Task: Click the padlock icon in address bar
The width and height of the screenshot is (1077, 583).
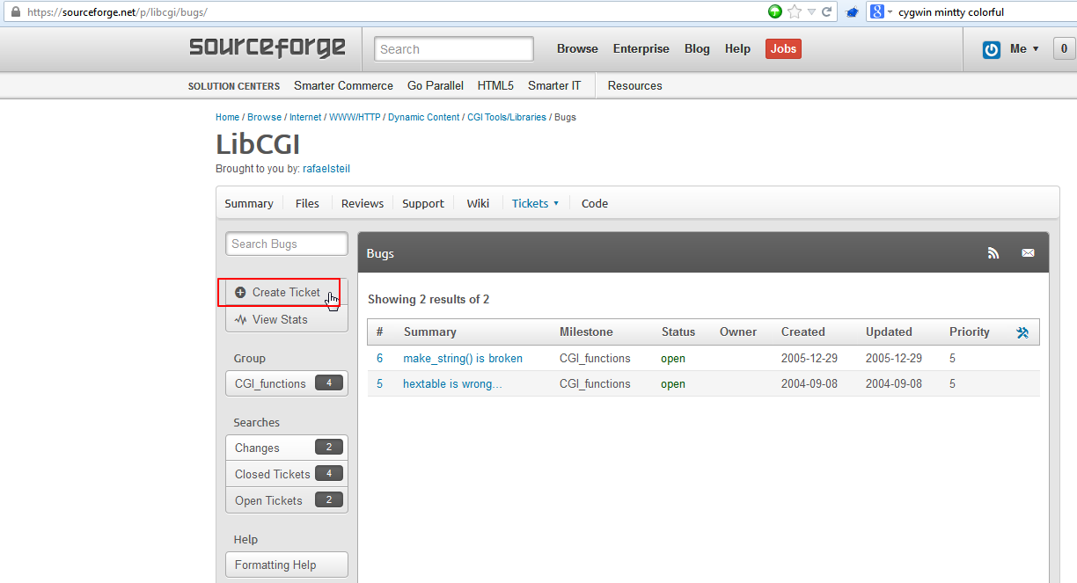Action: 15,12
